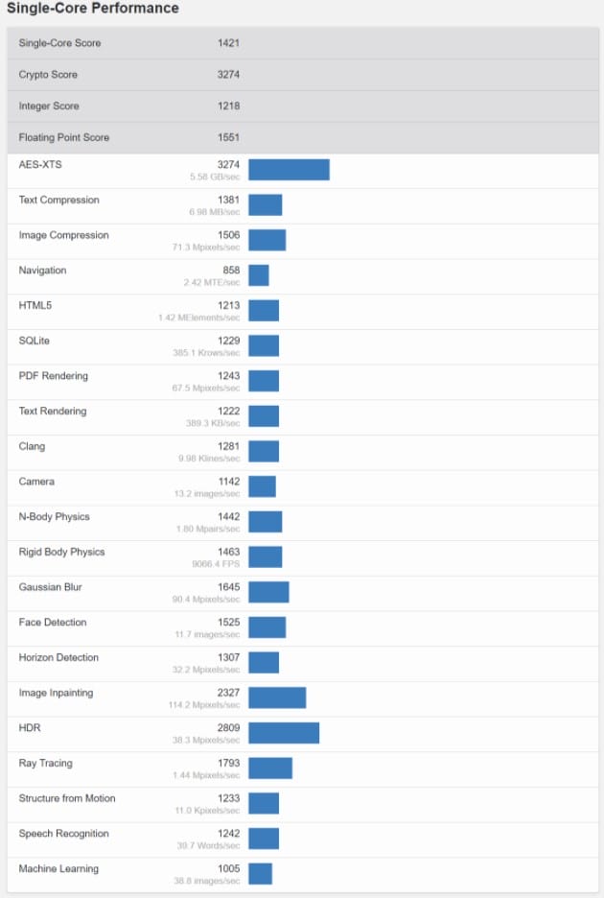This screenshot has width=604, height=898.
Task: Select the HTML5 benchmark label
Action: (x=35, y=305)
